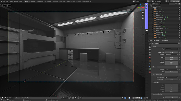Hide the Area light in outliner
This screenshot has width=181, height=101.
(x=179, y=10)
